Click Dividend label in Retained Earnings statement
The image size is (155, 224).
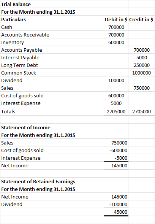(x=12, y=204)
